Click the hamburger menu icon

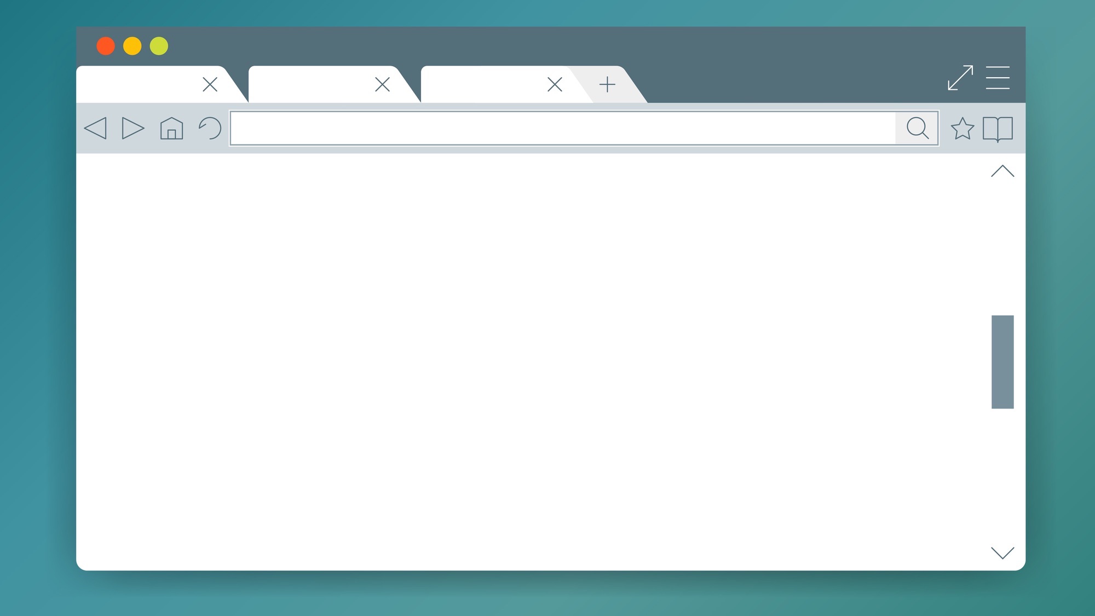pos(998,78)
